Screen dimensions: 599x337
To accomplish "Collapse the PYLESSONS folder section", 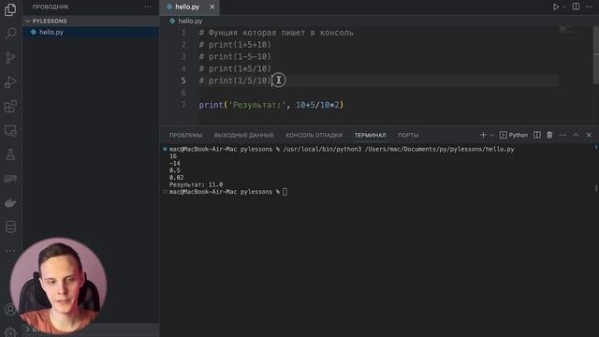I will (x=50, y=21).
